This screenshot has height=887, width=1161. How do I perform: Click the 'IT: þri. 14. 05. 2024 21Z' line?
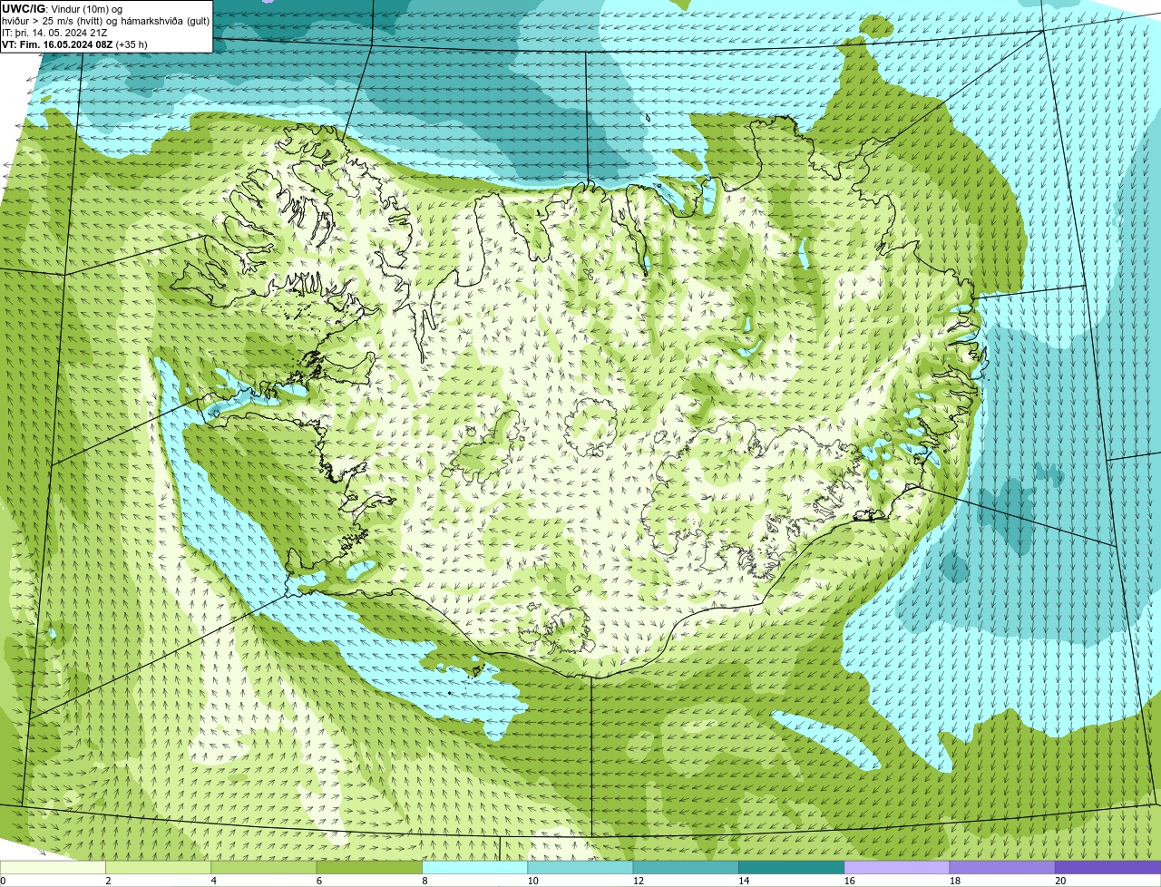(x=55, y=32)
